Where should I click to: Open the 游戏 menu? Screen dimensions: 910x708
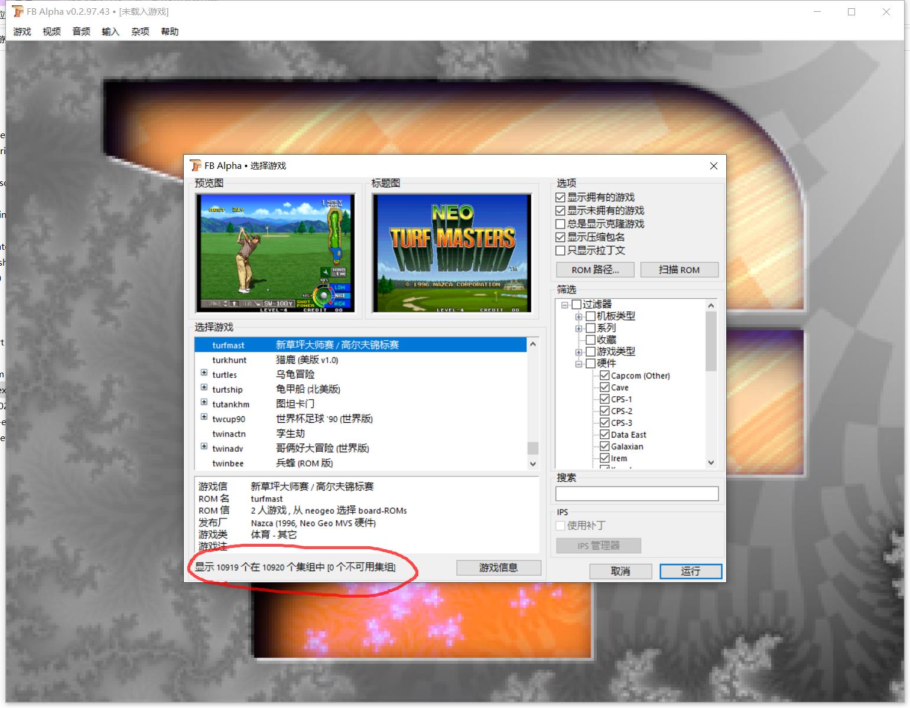(22, 32)
